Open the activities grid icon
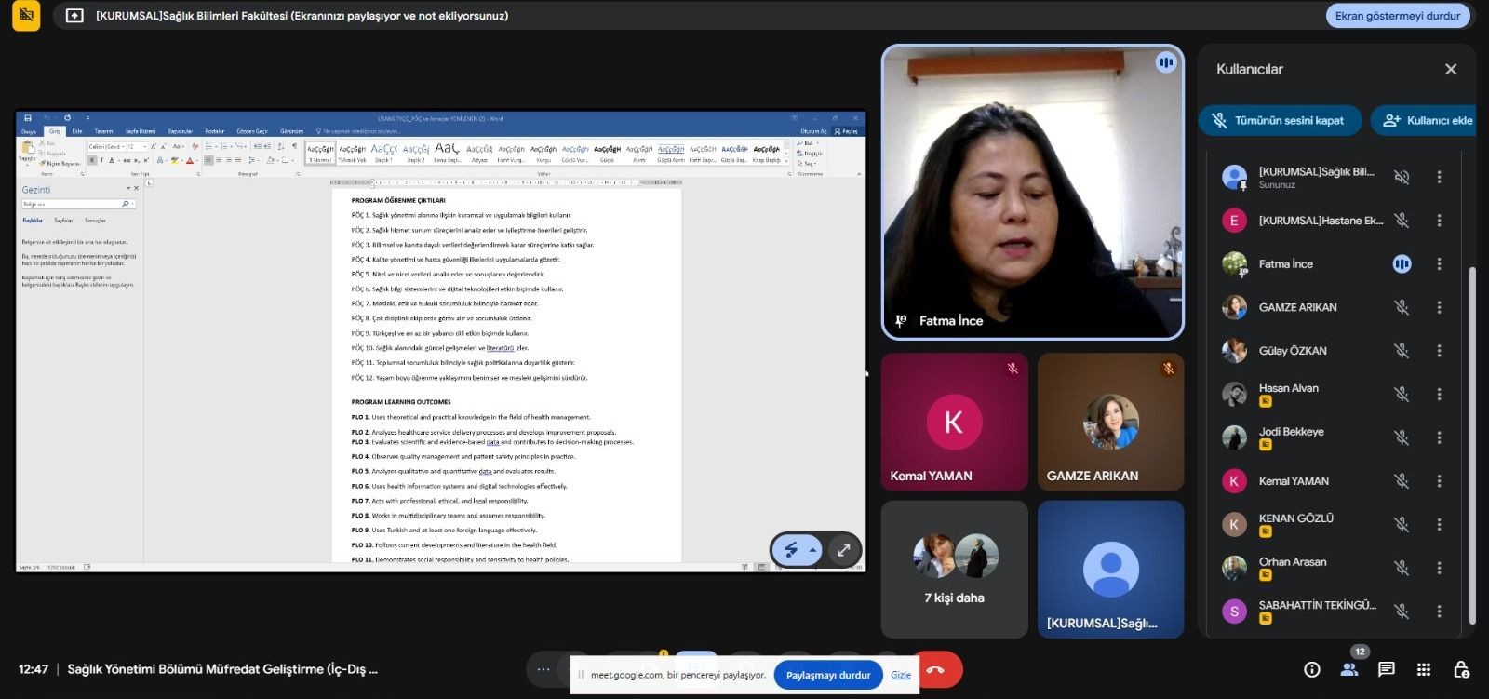1489x699 pixels. click(1423, 669)
